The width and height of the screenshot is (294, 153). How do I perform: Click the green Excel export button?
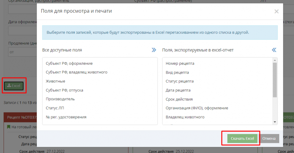(x=14, y=86)
